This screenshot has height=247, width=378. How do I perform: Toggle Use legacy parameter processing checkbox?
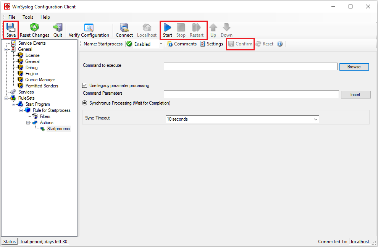pyautogui.click(x=85, y=85)
